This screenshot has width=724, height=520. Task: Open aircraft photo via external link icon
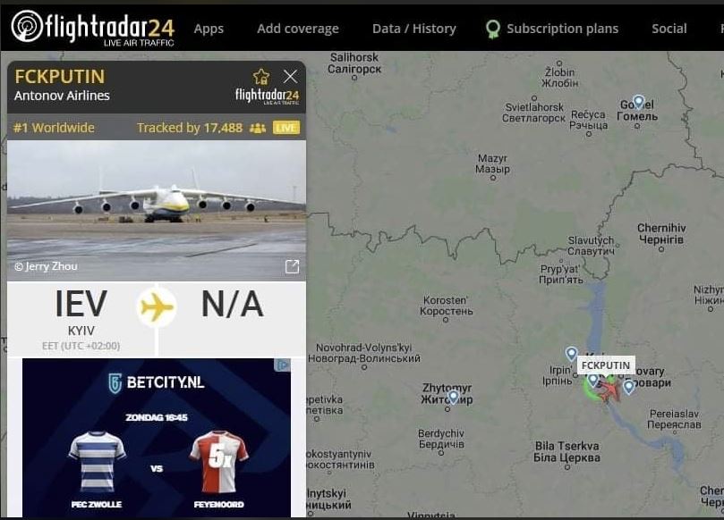click(x=292, y=266)
